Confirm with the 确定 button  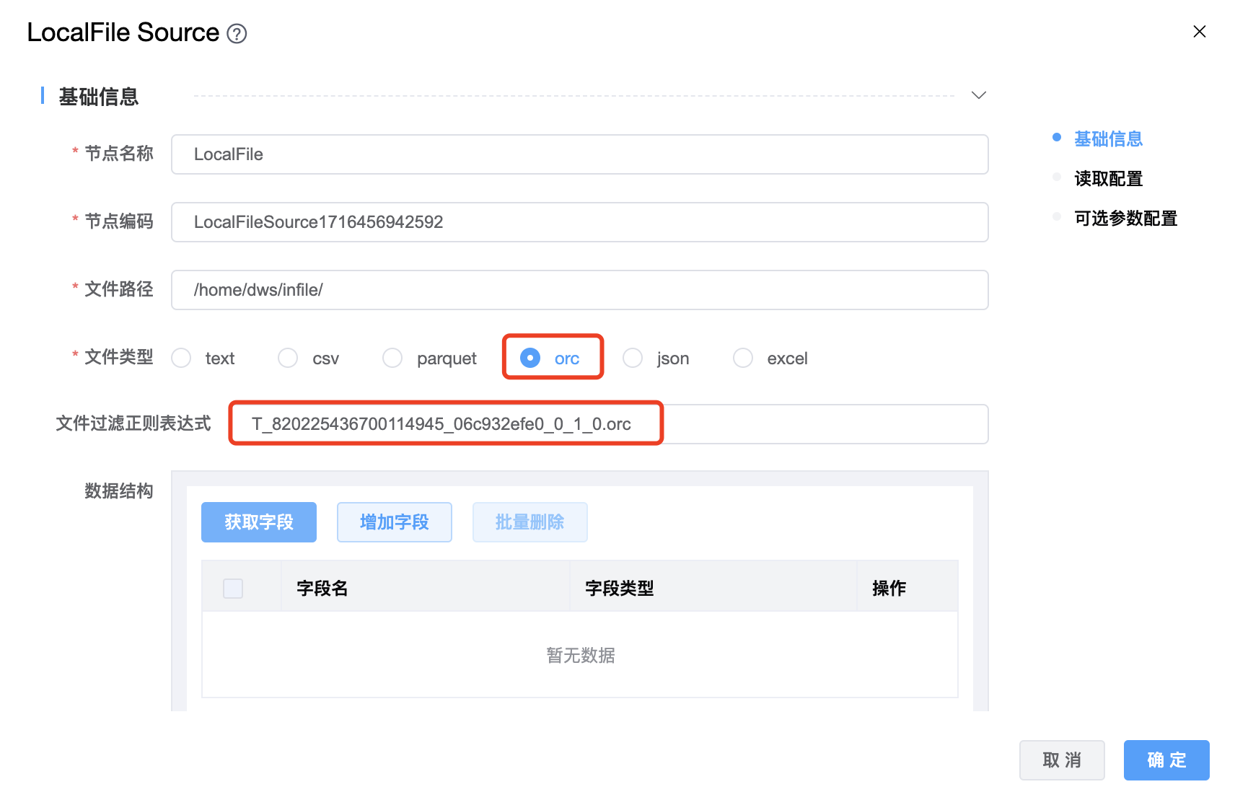tap(1166, 760)
